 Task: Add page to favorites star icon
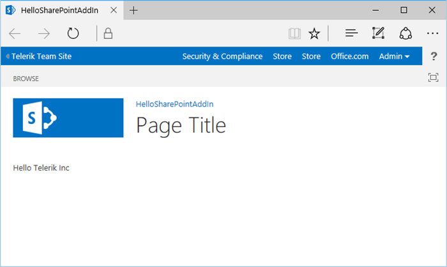click(314, 33)
